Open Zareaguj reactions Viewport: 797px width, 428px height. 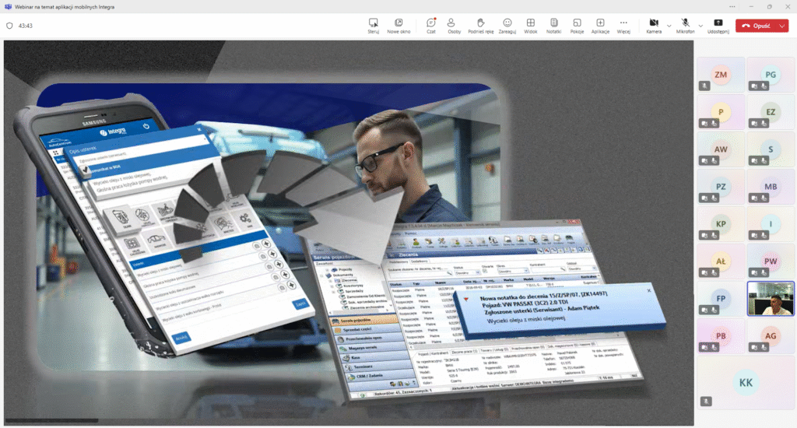[x=507, y=26]
